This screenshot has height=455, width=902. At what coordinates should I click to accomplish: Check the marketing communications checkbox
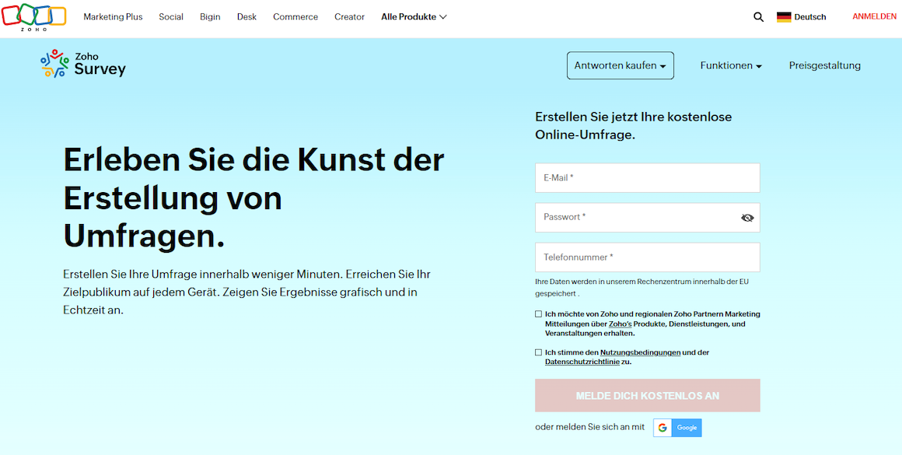coord(539,314)
